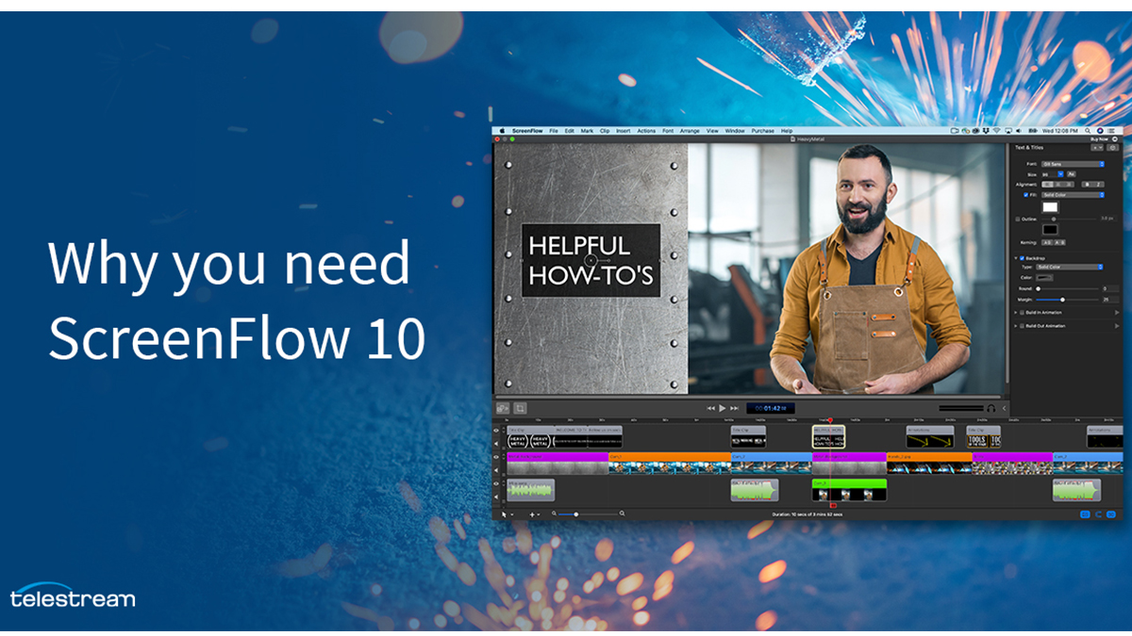The height and width of the screenshot is (636, 1132).
Task: Open the Fill type dropdown (Solid Color)
Action: pyautogui.click(x=1073, y=195)
